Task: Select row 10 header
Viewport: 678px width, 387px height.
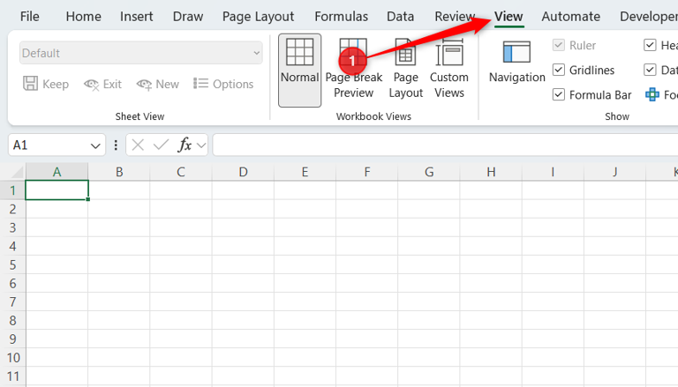Action: pyautogui.click(x=12, y=358)
